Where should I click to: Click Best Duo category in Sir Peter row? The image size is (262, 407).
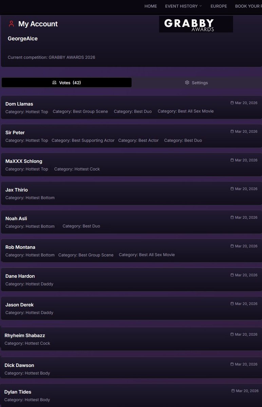coord(183,140)
